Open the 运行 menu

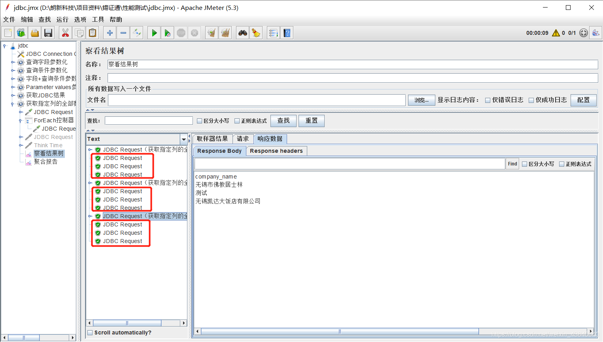point(62,19)
